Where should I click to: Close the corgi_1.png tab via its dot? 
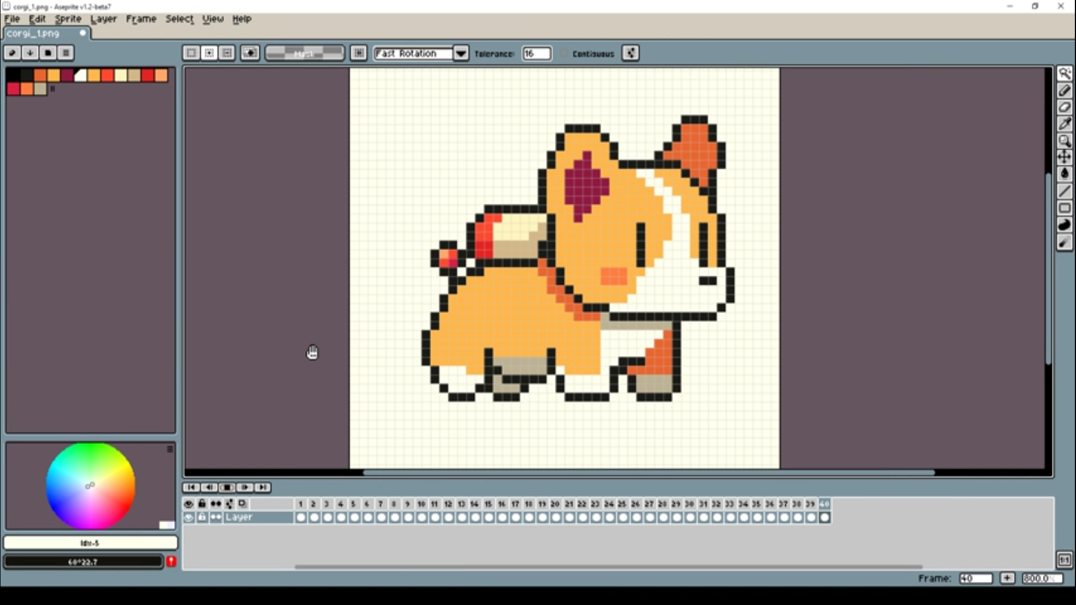coord(82,33)
